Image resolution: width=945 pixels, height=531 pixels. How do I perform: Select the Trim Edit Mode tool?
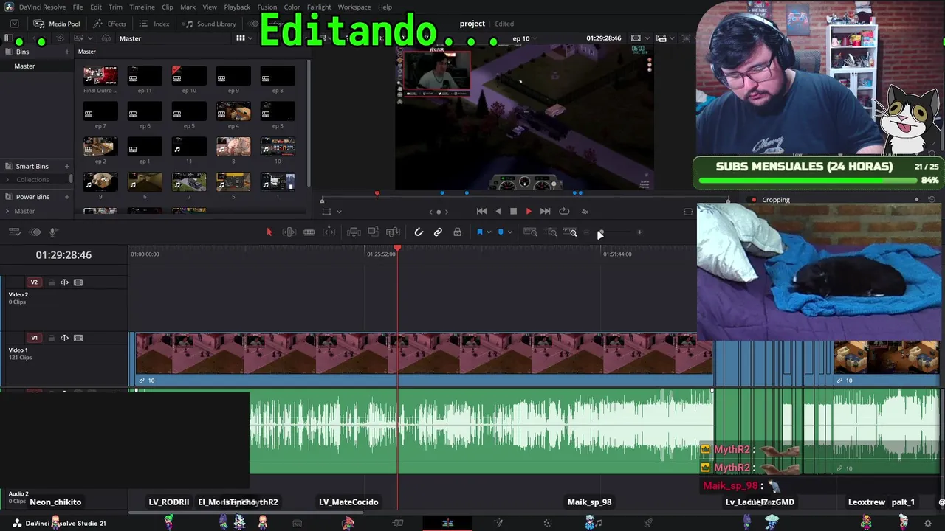pos(289,232)
